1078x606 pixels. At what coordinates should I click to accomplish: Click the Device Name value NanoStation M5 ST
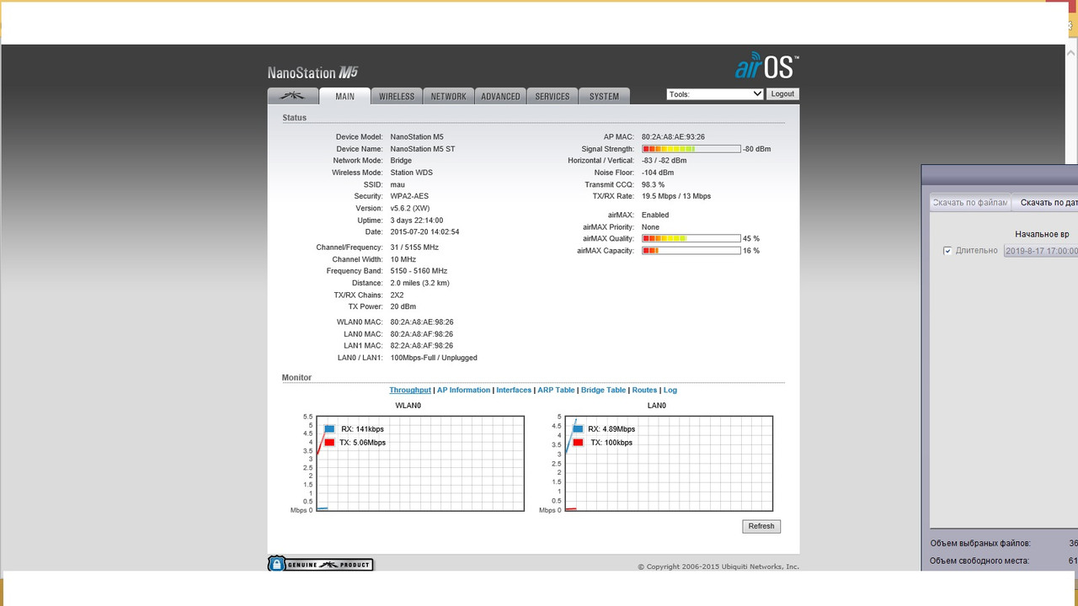(423, 149)
